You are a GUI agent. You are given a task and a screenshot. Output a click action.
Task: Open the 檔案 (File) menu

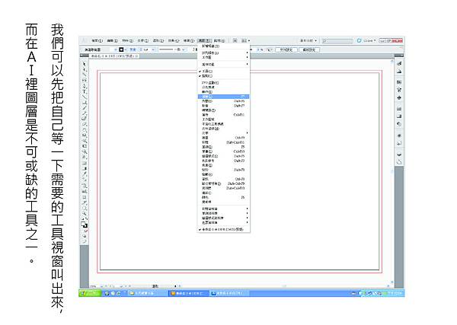coord(97,41)
